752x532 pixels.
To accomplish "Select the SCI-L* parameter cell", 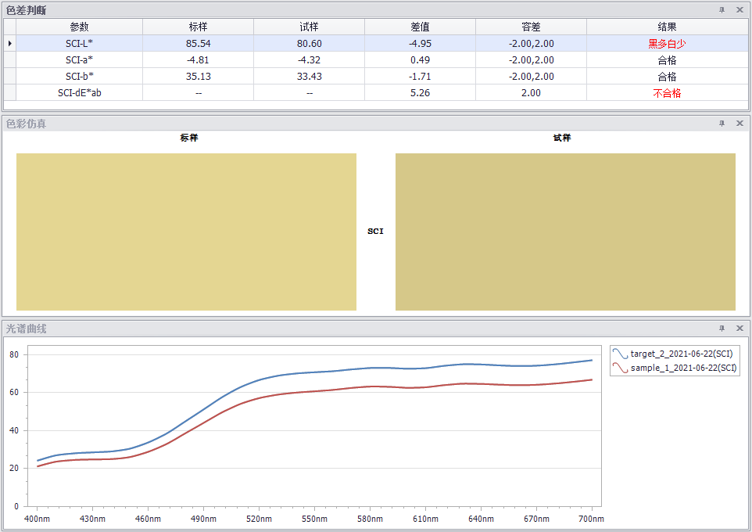I will click(79, 43).
